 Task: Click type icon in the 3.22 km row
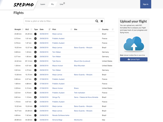[35, 93]
